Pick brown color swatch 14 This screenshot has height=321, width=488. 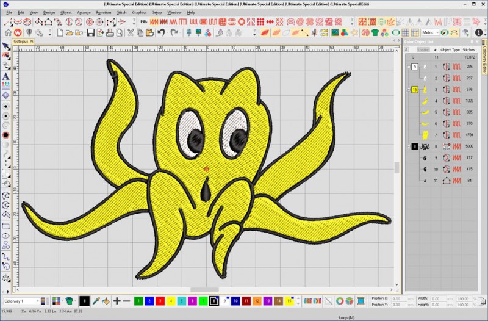tap(278, 301)
